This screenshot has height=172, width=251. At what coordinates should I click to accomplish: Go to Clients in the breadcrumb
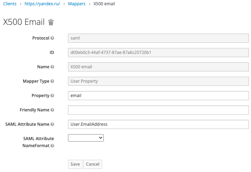tap(10, 4)
